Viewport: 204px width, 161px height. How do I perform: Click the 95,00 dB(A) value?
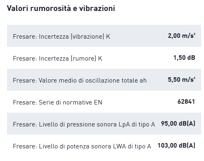[178, 124]
